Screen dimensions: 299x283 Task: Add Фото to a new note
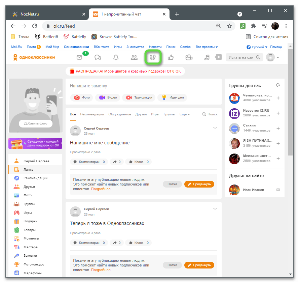(x=82, y=97)
